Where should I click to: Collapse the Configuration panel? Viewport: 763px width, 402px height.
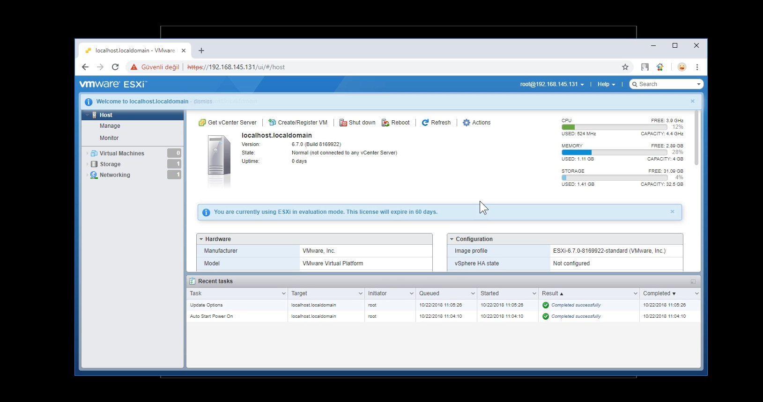coord(452,239)
